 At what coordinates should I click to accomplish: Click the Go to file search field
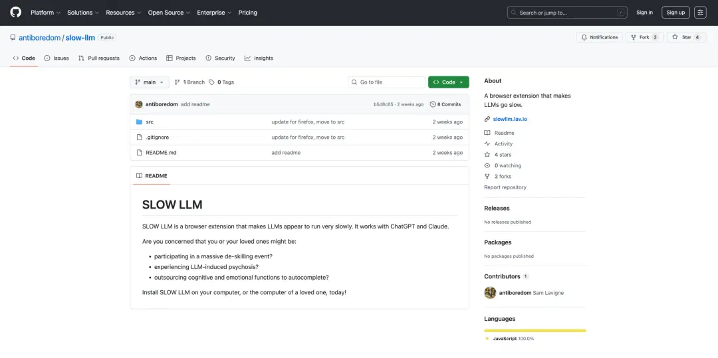(x=386, y=82)
